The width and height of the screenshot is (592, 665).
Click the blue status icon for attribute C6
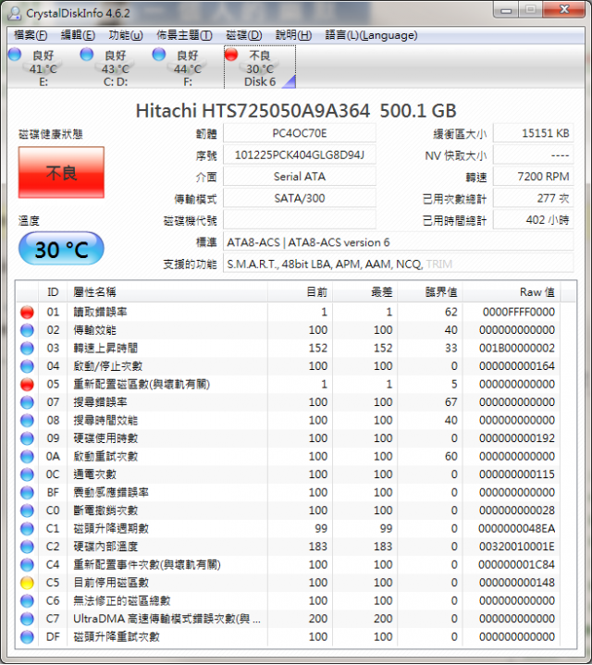click(27, 600)
